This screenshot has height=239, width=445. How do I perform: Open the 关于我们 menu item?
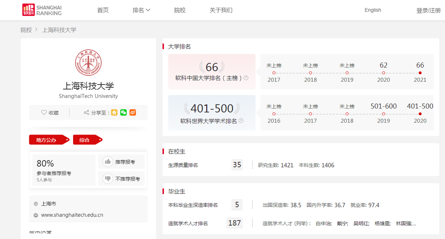[x=221, y=10]
